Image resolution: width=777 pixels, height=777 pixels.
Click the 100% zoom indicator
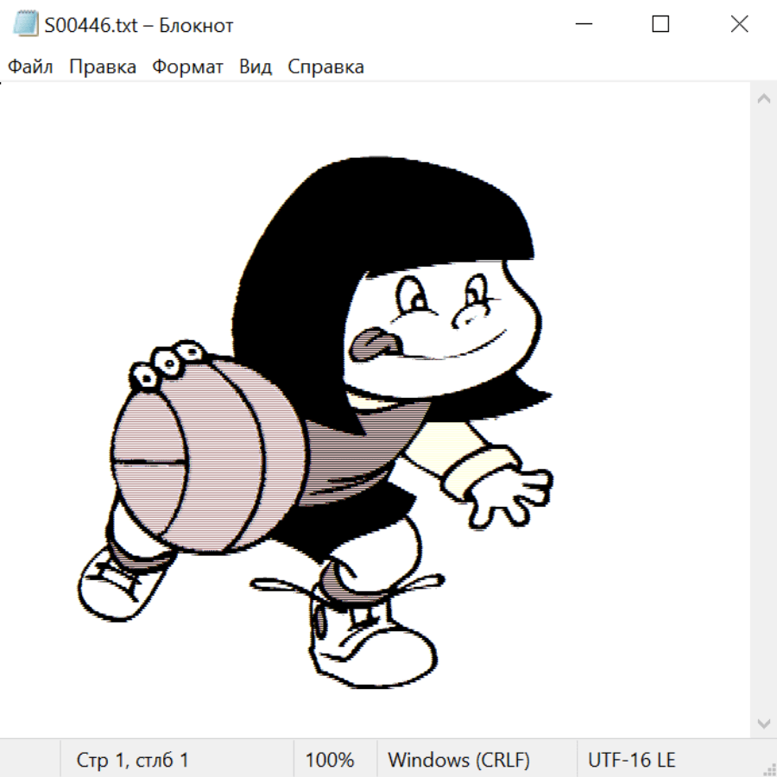click(330, 760)
